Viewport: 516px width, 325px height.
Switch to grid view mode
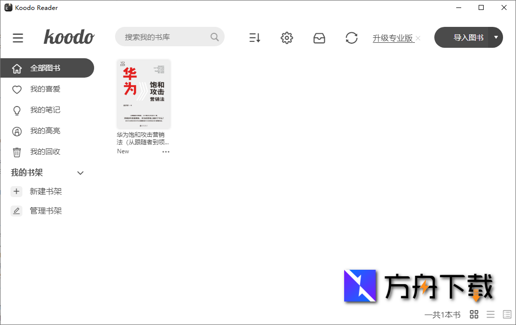pos(474,314)
